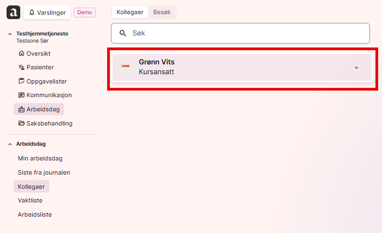Click the patient list icon beside Pasienter
The height and width of the screenshot is (233, 382).
pos(21,67)
